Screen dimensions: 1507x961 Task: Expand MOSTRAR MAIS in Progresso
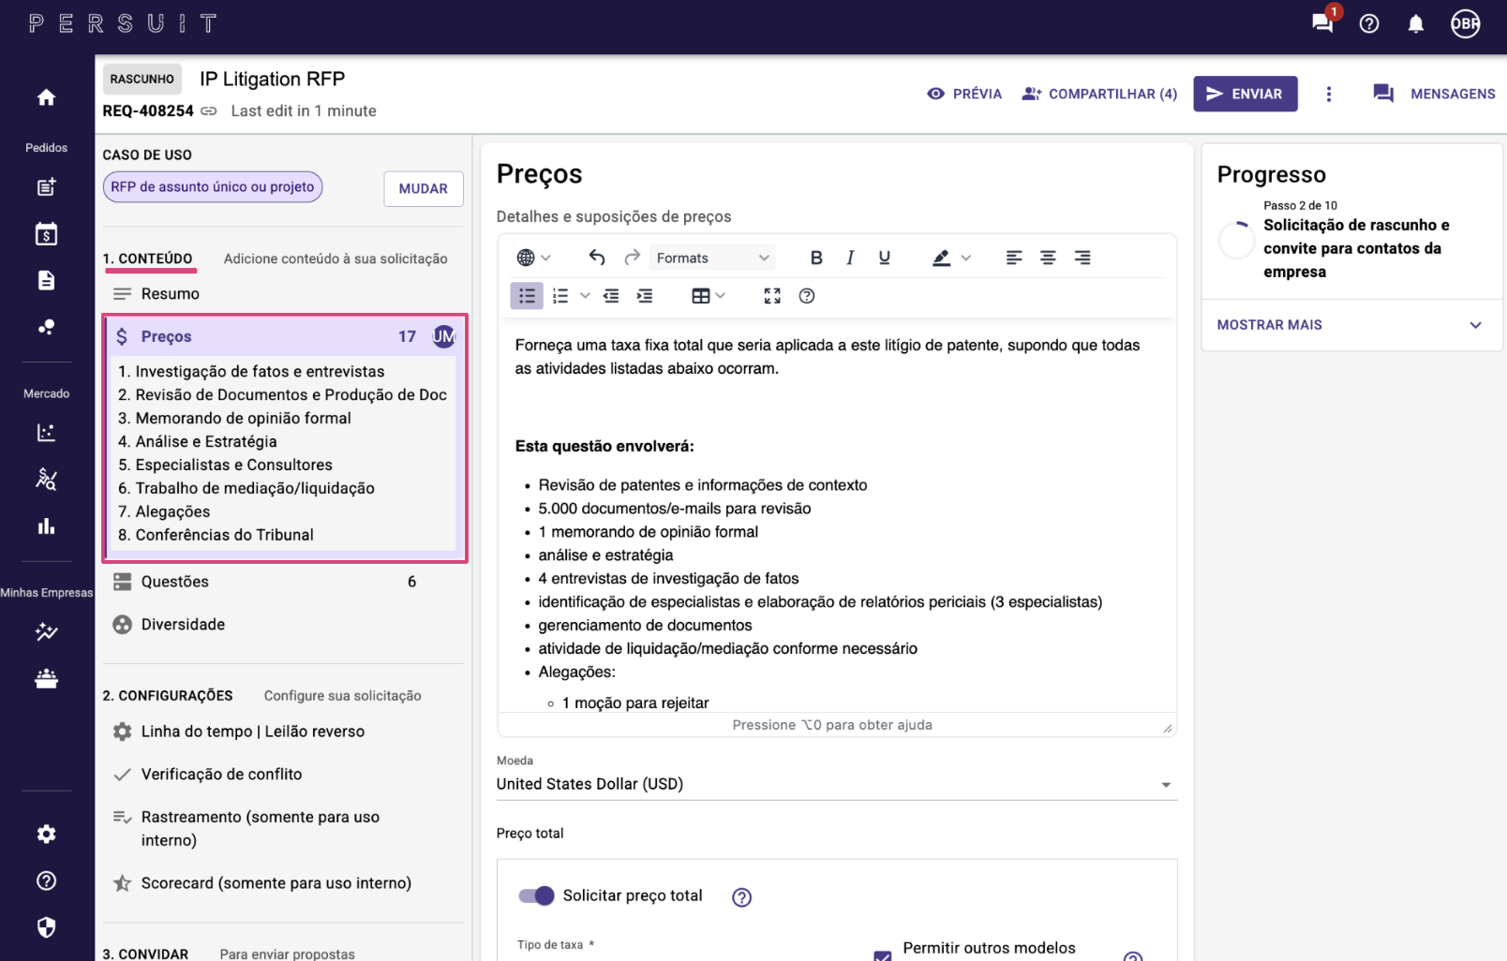tap(1350, 325)
